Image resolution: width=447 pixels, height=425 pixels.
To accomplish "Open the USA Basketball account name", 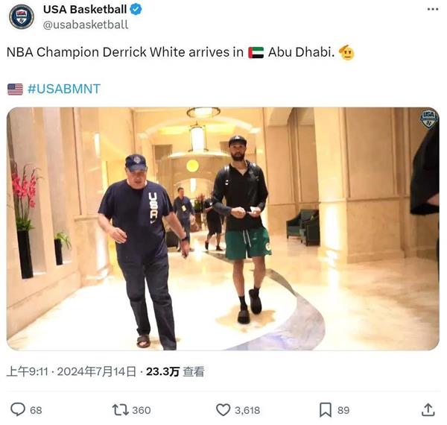I will [x=85, y=10].
